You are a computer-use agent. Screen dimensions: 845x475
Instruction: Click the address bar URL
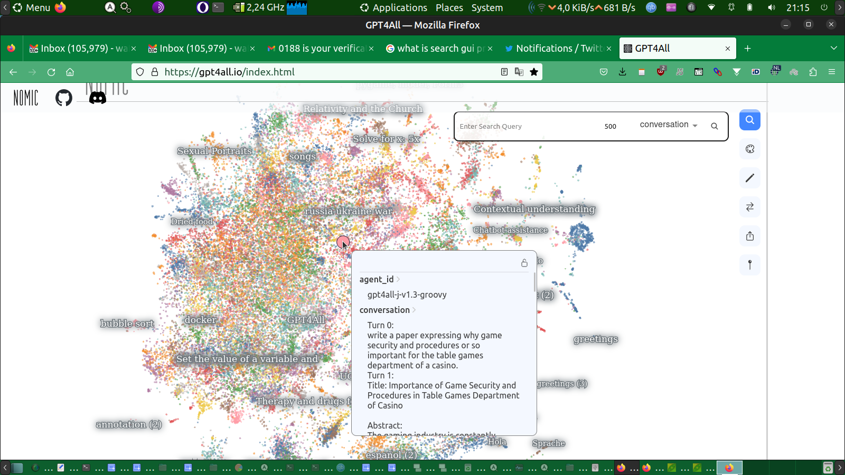click(229, 72)
